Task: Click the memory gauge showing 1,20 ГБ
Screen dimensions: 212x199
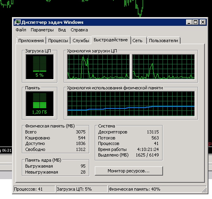Action: click(x=39, y=104)
